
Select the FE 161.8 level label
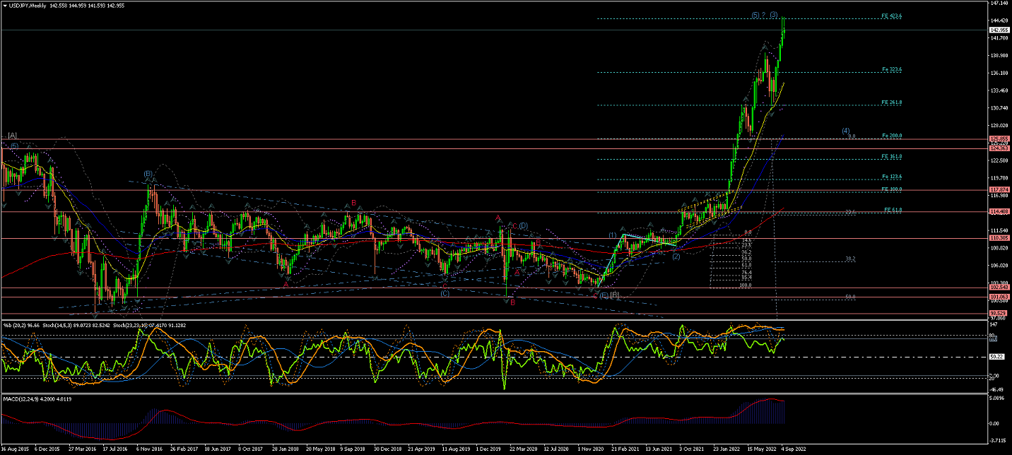(x=891, y=156)
